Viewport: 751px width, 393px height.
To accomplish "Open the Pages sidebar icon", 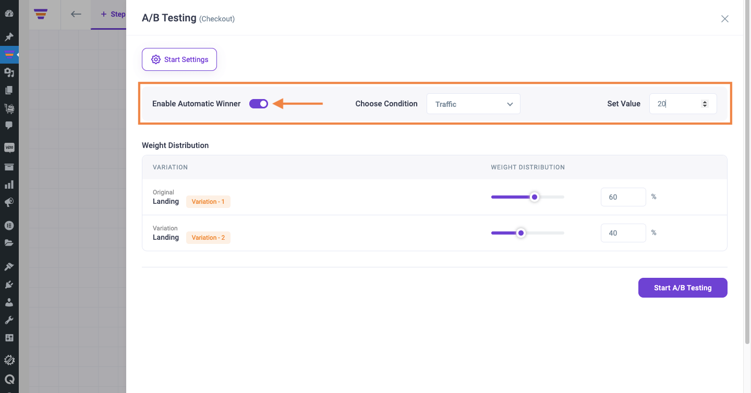I will coord(9,90).
